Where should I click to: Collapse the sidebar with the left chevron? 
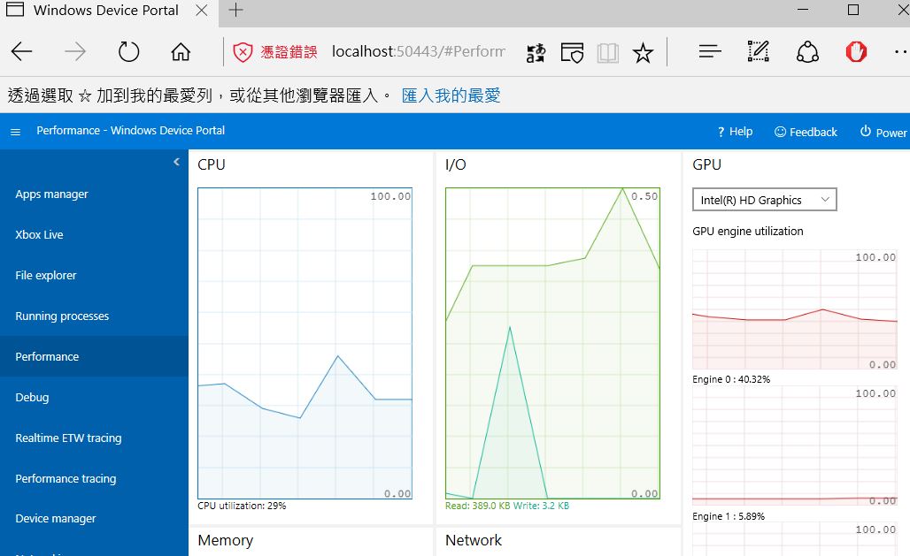tap(176, 162)
